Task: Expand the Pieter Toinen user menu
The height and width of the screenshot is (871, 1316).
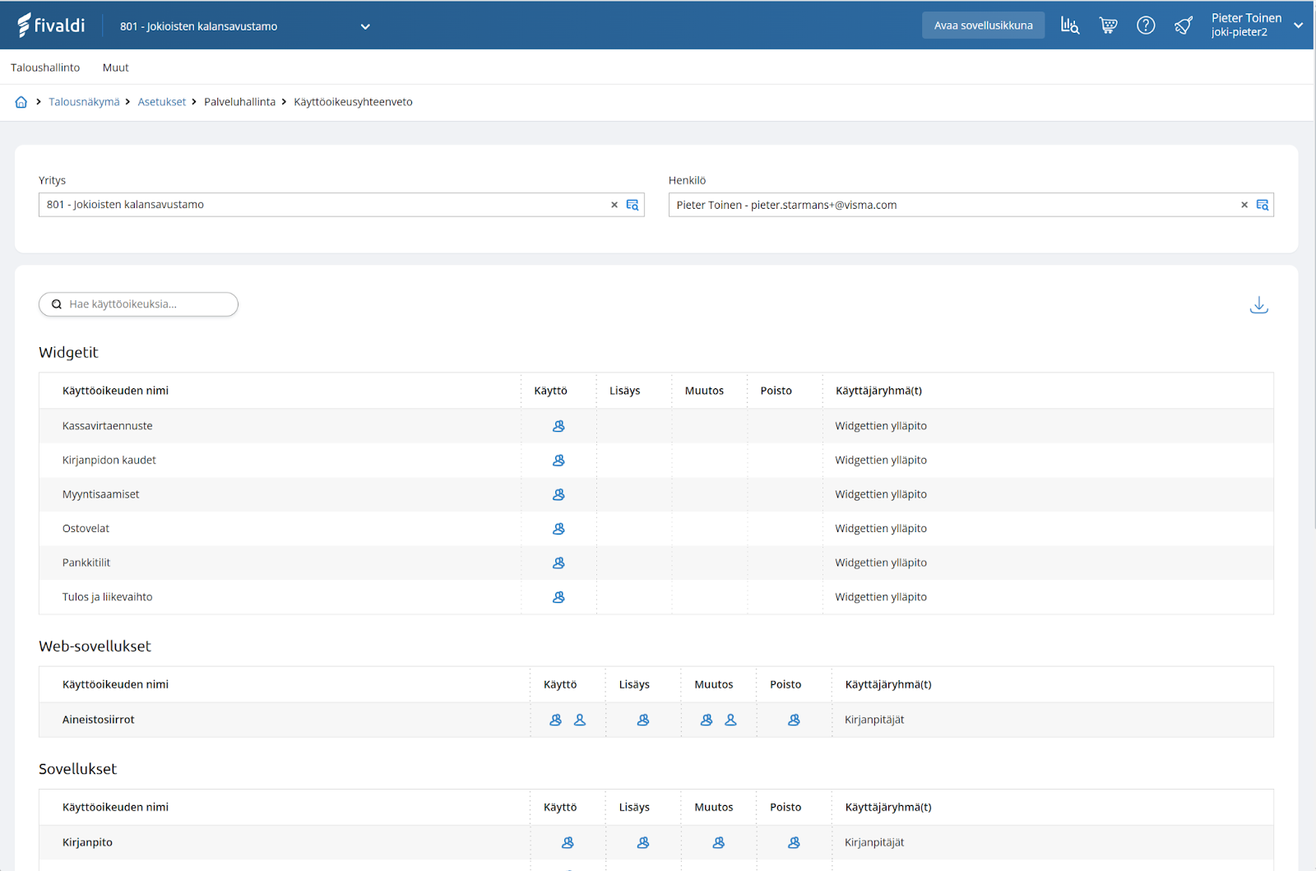Action: click(x=1298, y=25)
